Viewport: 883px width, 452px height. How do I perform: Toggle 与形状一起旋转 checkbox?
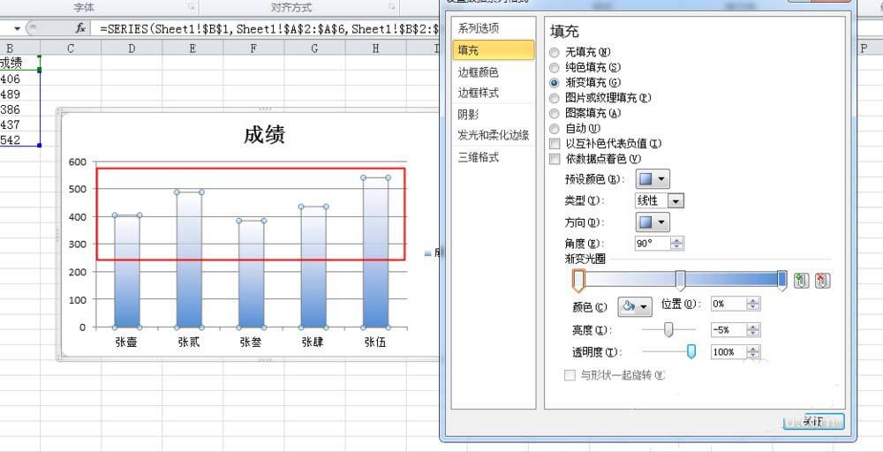pos(570,375)
